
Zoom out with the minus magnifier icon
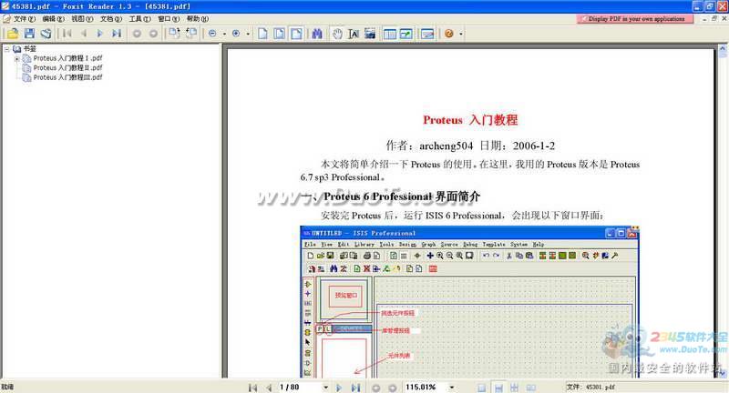pos(212,34)
